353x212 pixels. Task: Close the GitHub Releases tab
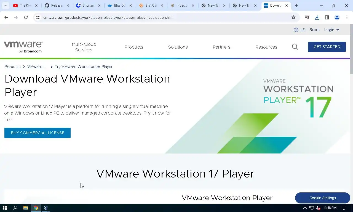click(x=68, y=6)
